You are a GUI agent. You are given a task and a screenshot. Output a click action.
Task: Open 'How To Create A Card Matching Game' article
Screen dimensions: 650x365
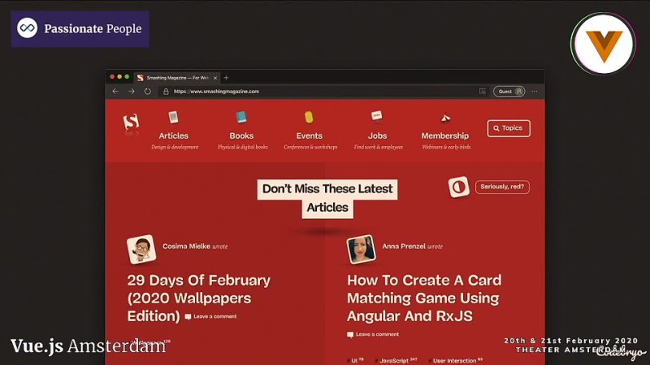(424, 298)
